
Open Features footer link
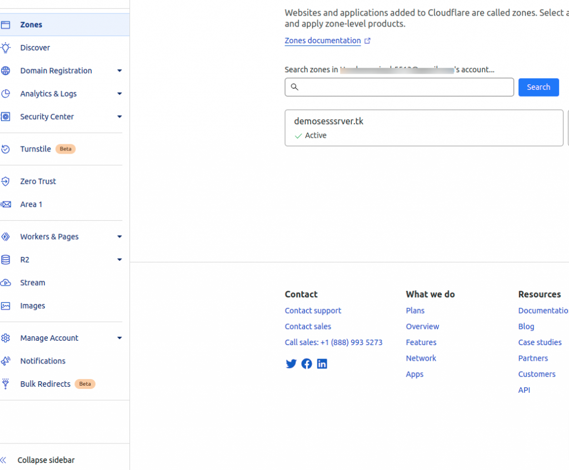[x=421, y=342]
